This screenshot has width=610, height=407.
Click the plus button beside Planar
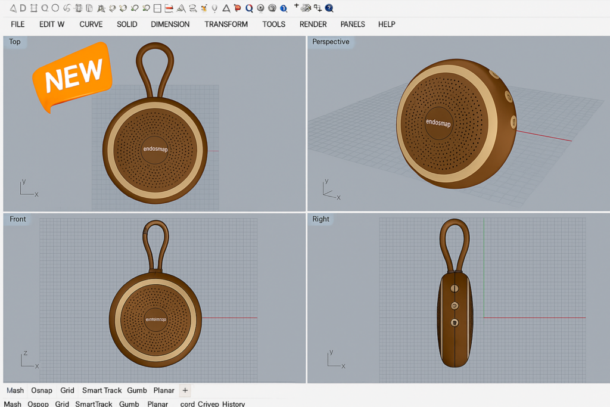[185, 390]
